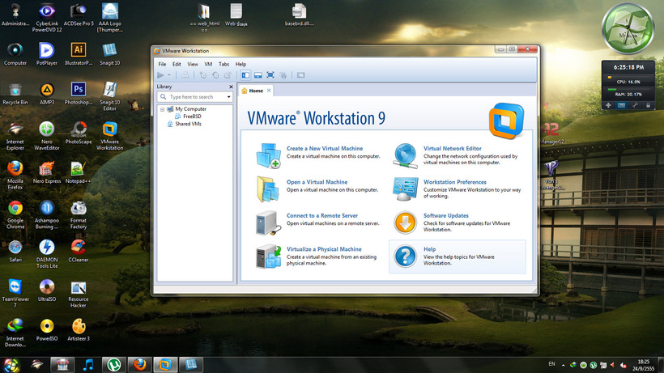Image resolution: width=664 pixels, height=373 pixels.
Task: Click the VMware taskbar button
Action: (165, 365)
